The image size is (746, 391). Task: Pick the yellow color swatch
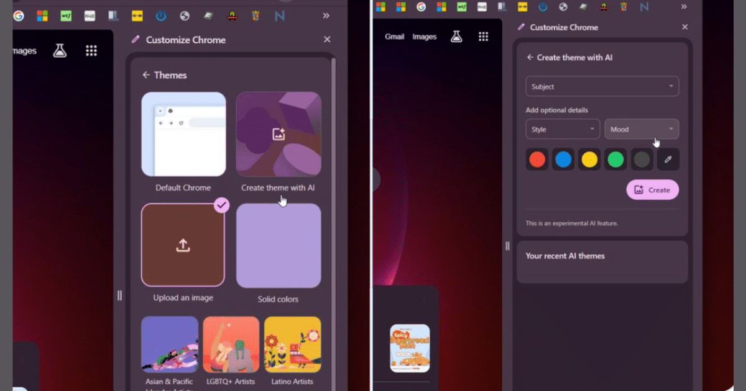click(x=589, y=160)
